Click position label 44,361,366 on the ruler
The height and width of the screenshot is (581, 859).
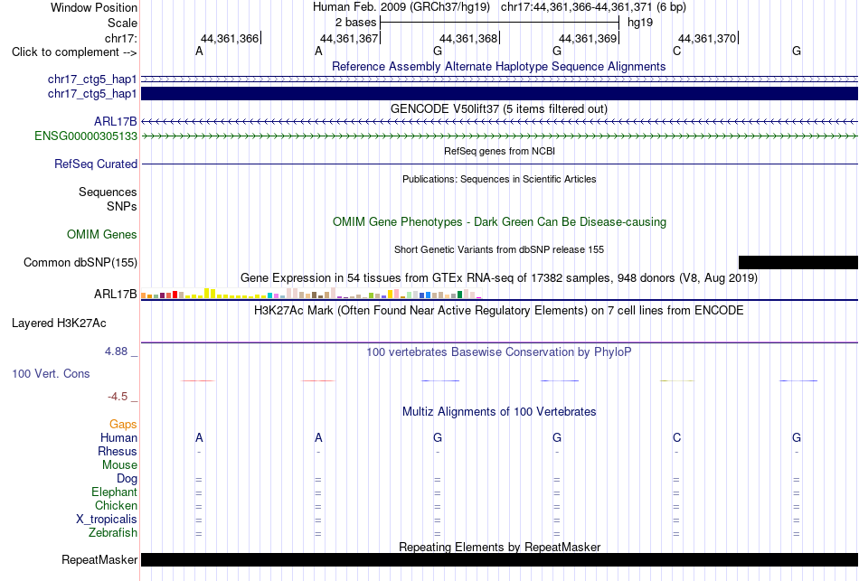click(230, 38)
